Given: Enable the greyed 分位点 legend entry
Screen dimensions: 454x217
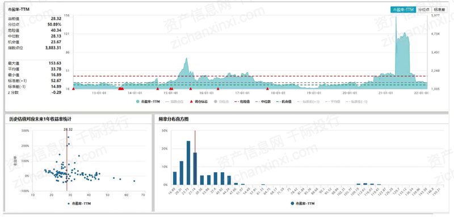Looking at the screenshot, I should point(222,102).
